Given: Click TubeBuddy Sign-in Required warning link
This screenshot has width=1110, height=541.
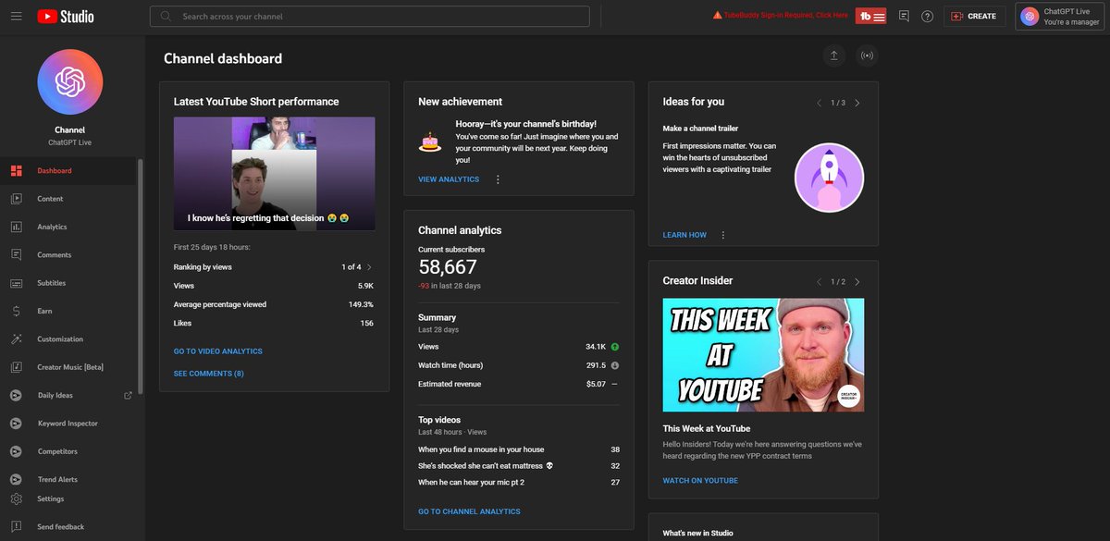Looking at the screenshot, I should coord(780,16).
